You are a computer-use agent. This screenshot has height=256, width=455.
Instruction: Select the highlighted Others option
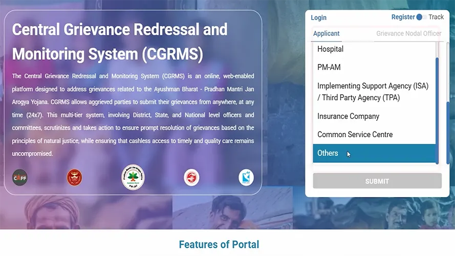click(374, 153)
